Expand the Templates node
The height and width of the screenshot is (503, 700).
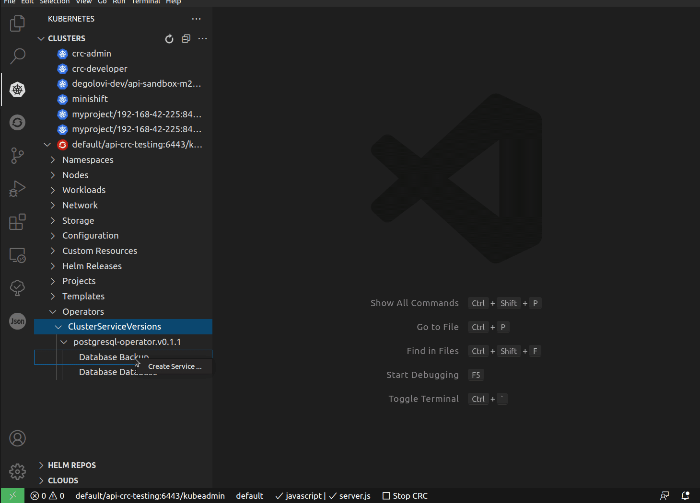pyautogui.click(x=53, y=297)
